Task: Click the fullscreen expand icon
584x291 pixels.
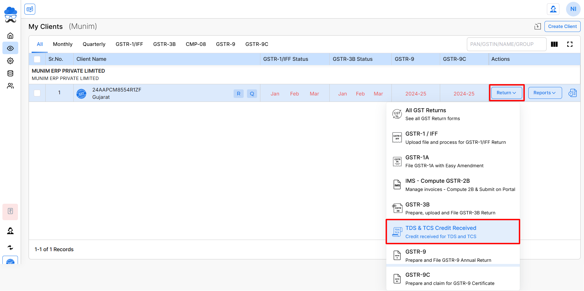Action: click(x=570, y=44)
